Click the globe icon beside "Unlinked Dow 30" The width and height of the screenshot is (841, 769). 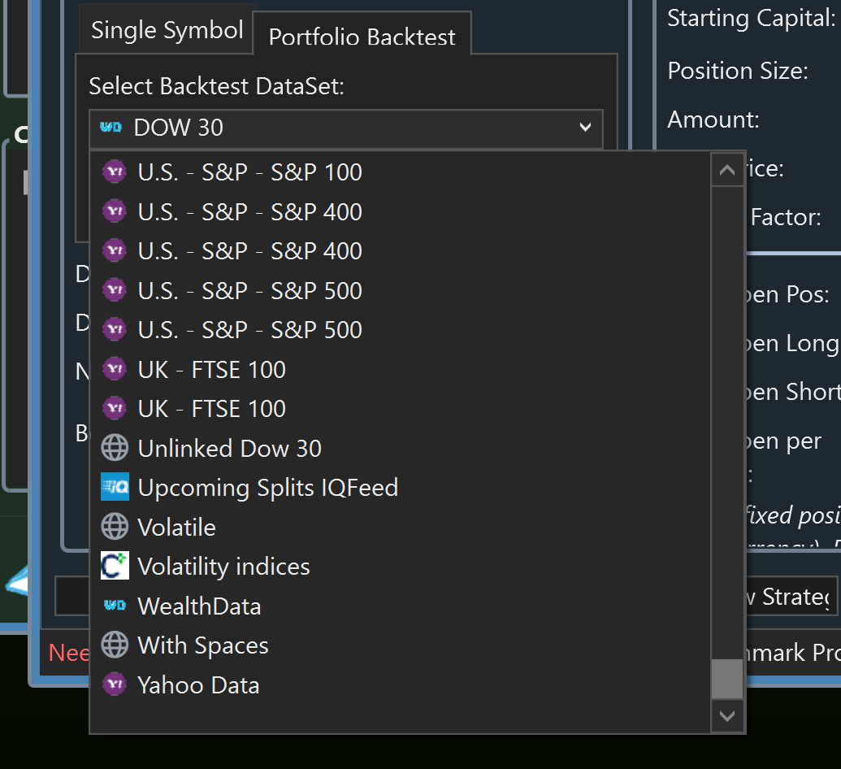pos(115,447)
